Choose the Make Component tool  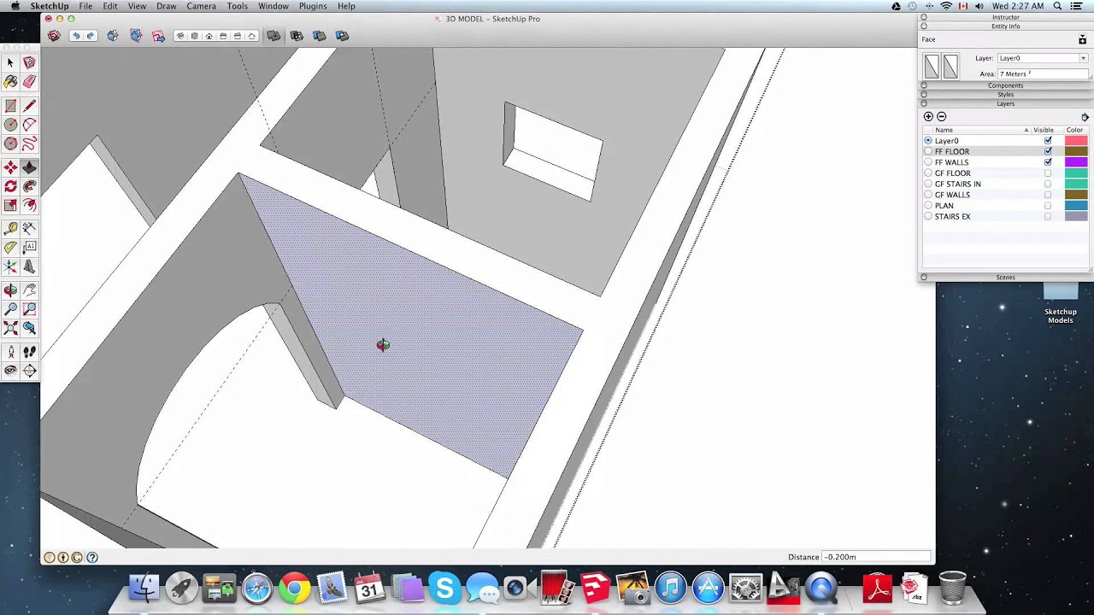pos(29,63)
